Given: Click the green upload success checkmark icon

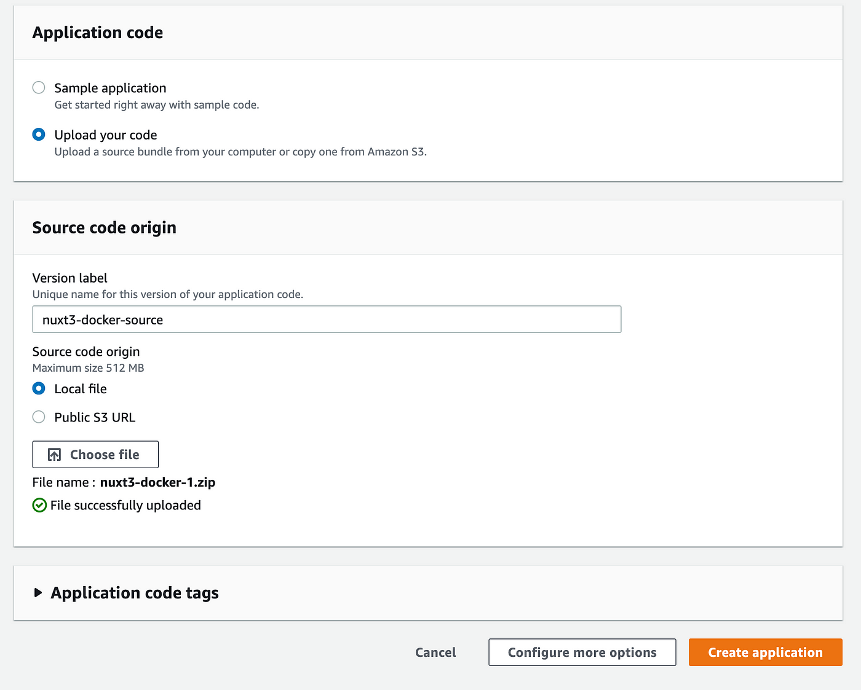Looking at the screenshot, I should pyautogui.click(x=39, y=505).
